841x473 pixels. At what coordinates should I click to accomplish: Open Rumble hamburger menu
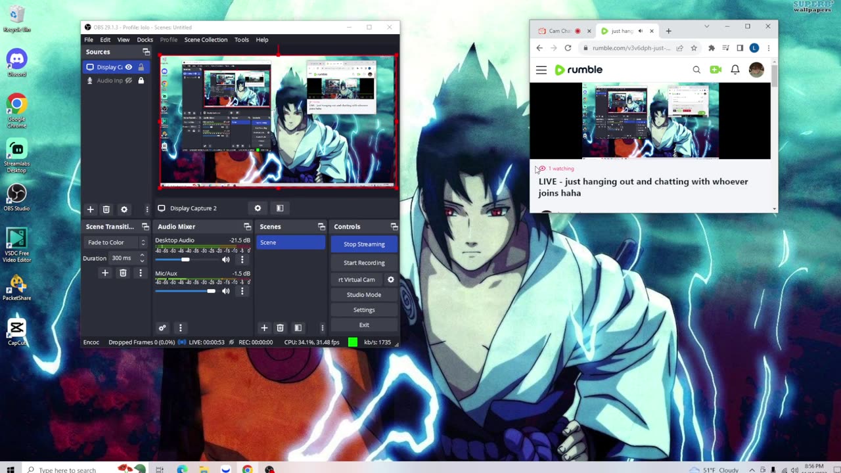[541, 70]
